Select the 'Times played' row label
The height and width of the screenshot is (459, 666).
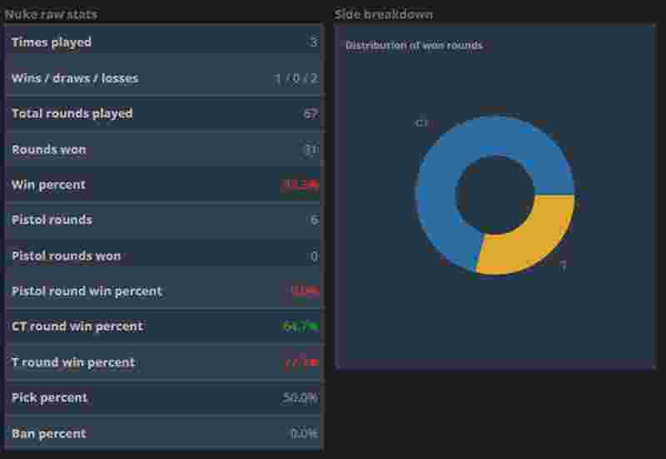tap(52, 42)
